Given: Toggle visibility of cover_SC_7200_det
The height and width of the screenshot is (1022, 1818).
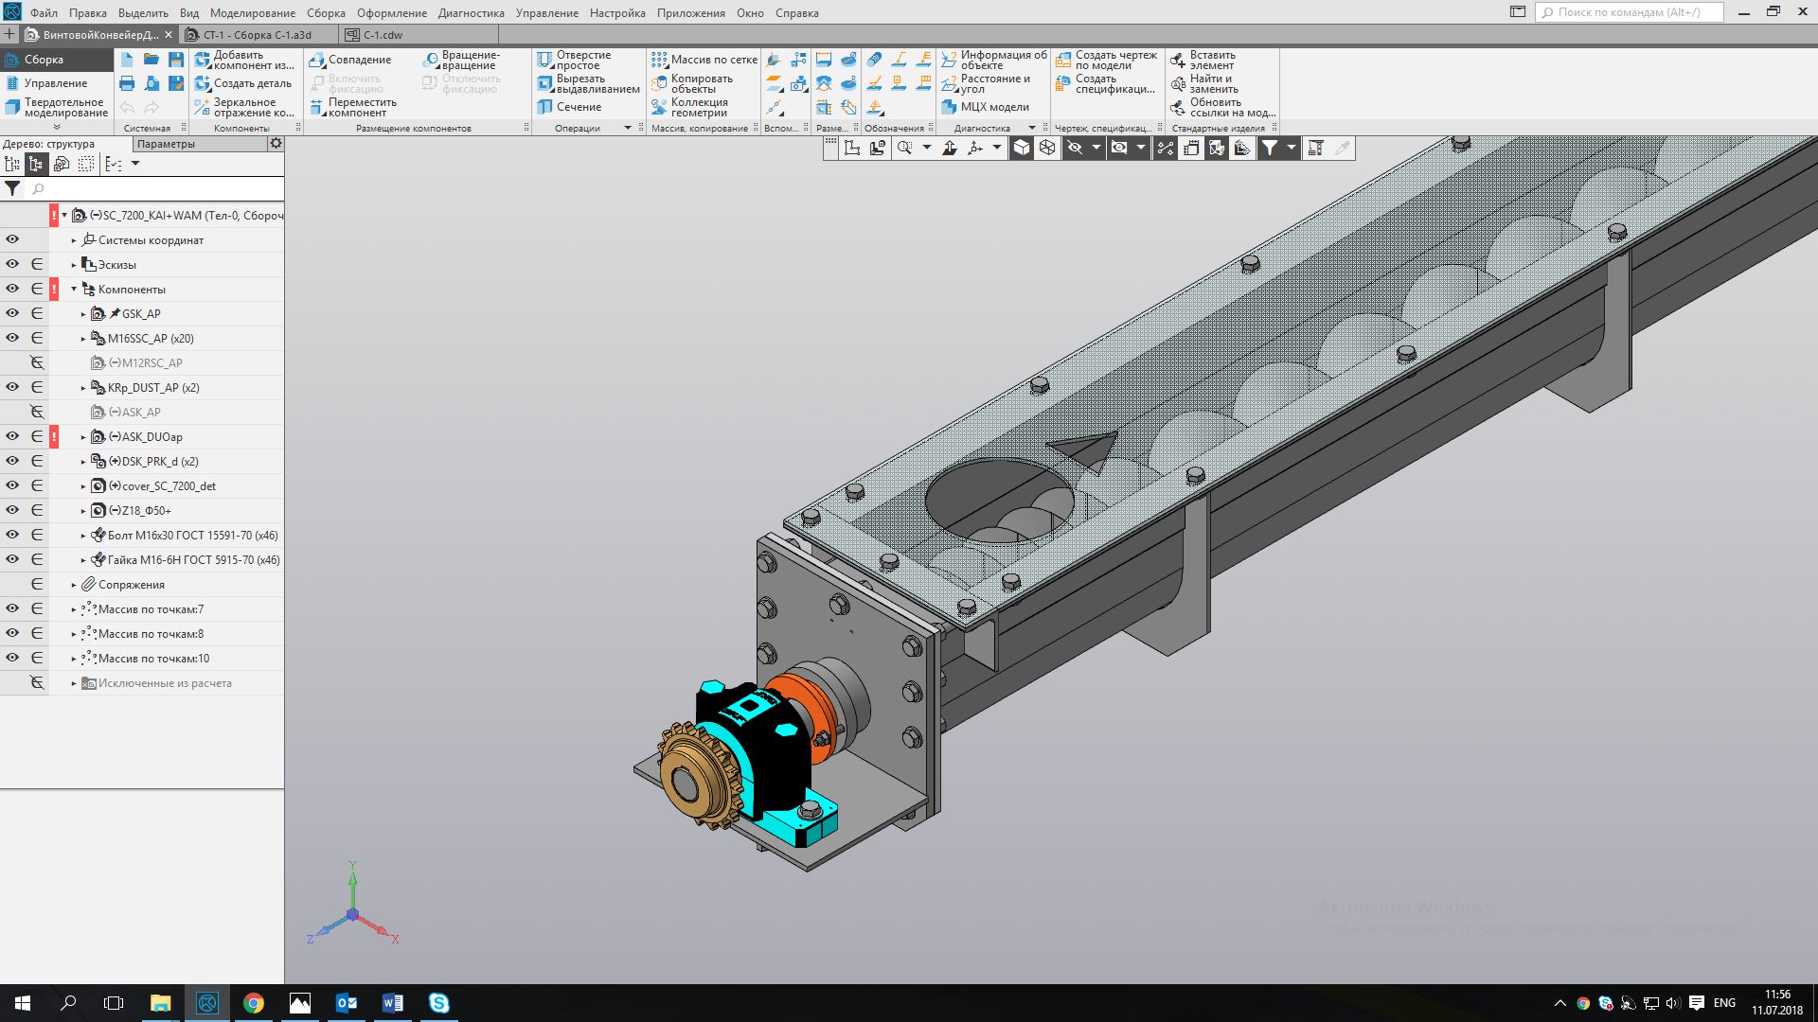Looking at the screenshot, I should click(x=12, y=485).
